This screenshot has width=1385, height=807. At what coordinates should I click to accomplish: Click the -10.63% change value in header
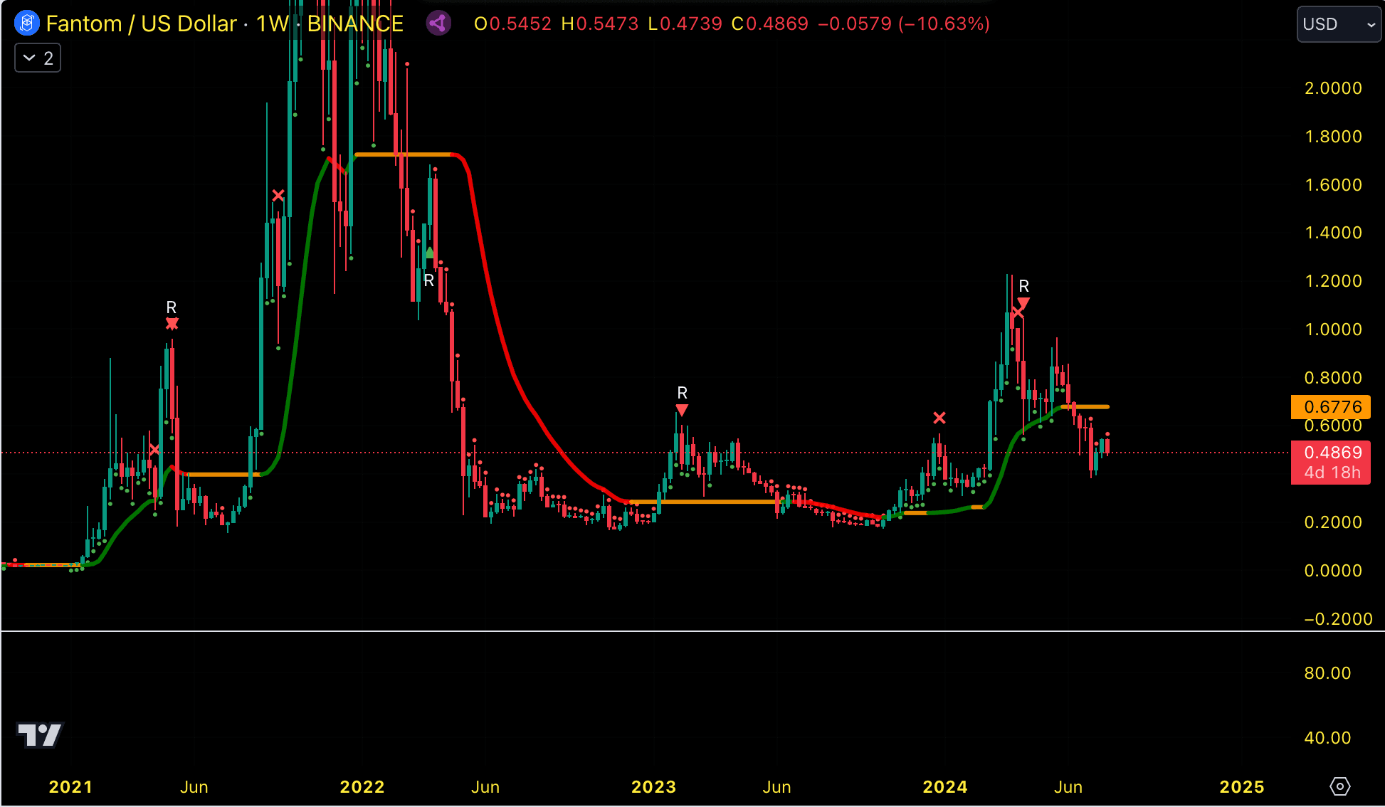pyautogui.click(x=944, y=23)
